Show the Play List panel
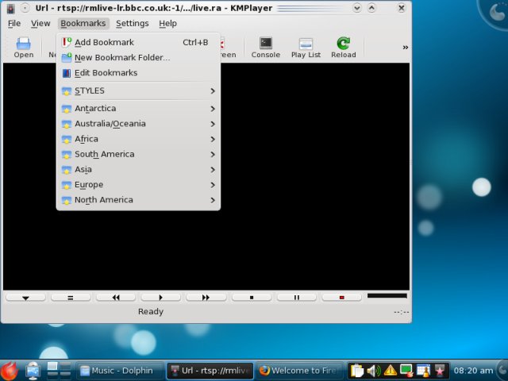 point(305,48)
